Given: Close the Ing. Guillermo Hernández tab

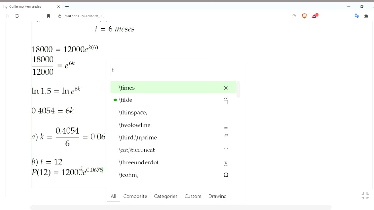Looking at the screenshot, I should [58, 6].
